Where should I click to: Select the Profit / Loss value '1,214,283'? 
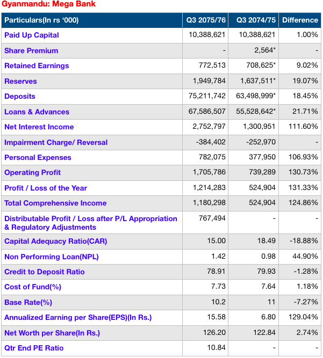pos(209,188)
